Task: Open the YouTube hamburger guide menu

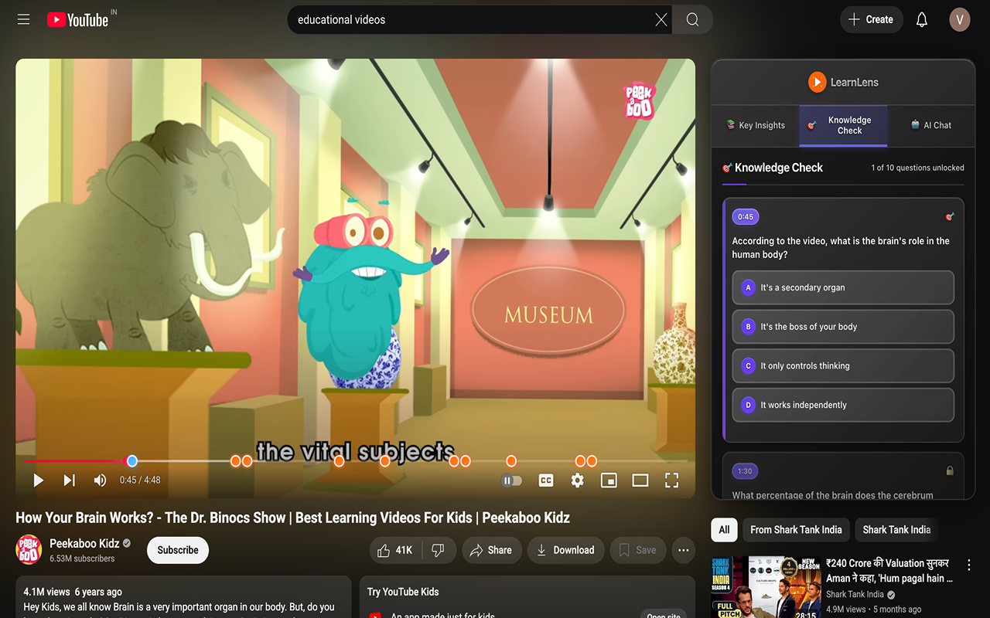Action: point(23,19)
